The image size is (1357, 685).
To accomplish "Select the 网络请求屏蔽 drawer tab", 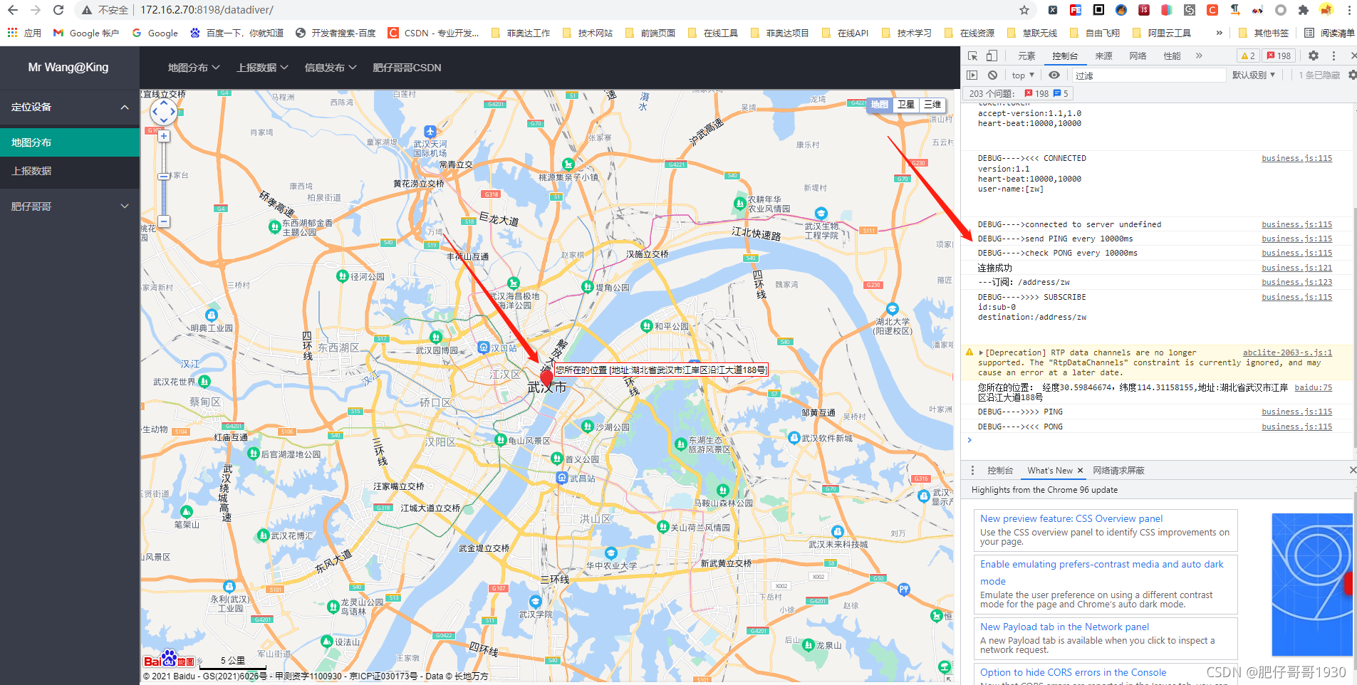I will click(x=1118, y=471).
